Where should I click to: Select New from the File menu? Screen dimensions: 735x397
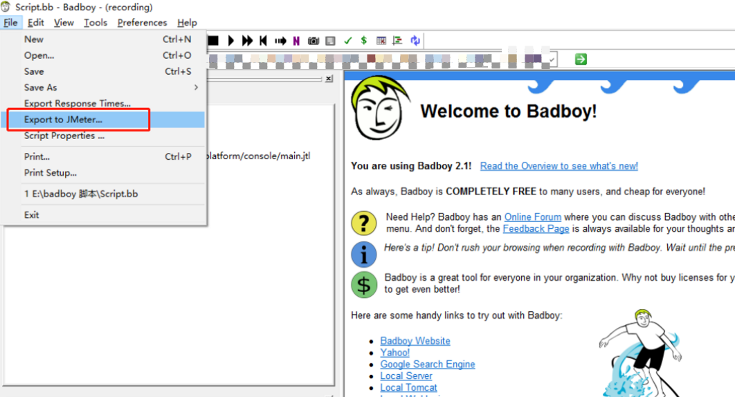[x=103, y=39]
